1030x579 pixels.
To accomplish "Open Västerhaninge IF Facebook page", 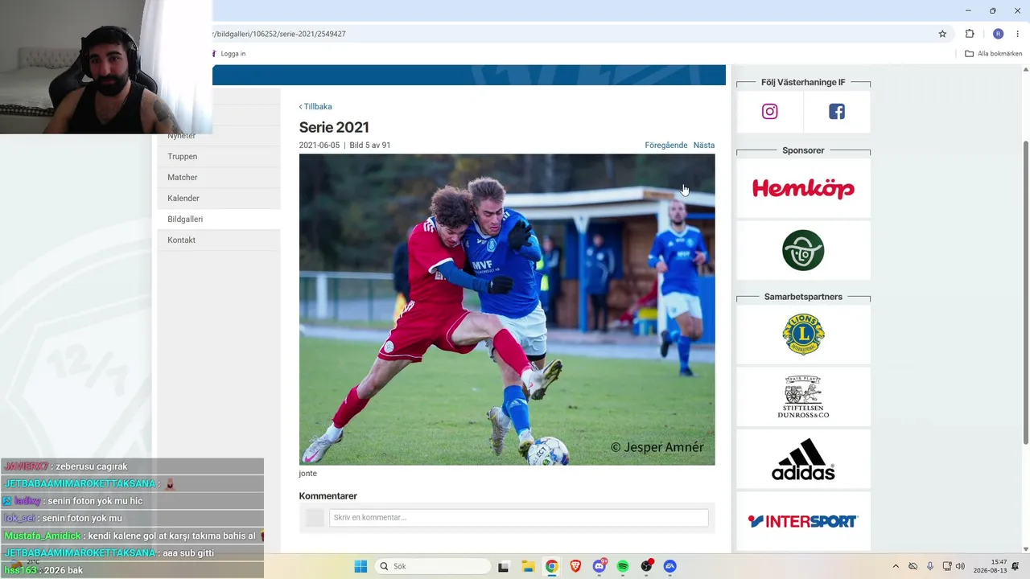I will [x=837, y=112].
